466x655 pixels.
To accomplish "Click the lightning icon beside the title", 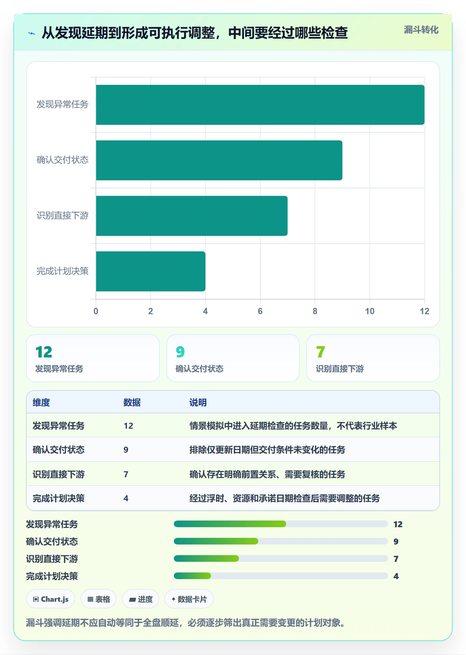I will pyautogui.click(x=32, y=33).
